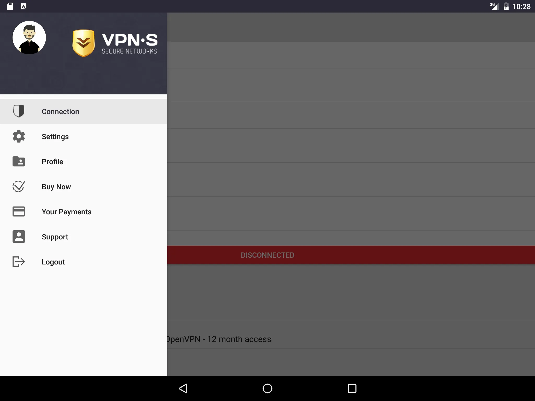Click the Your Payments card icon
This screenshot has width=535, height=401.
click(19, 211)
